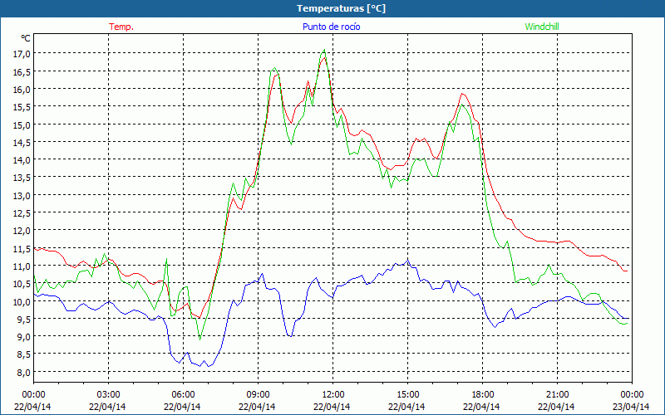This screenshot has height=415, width=665.
Task: Select the red 'Temp.' legend label
Action: pos(121,27)
